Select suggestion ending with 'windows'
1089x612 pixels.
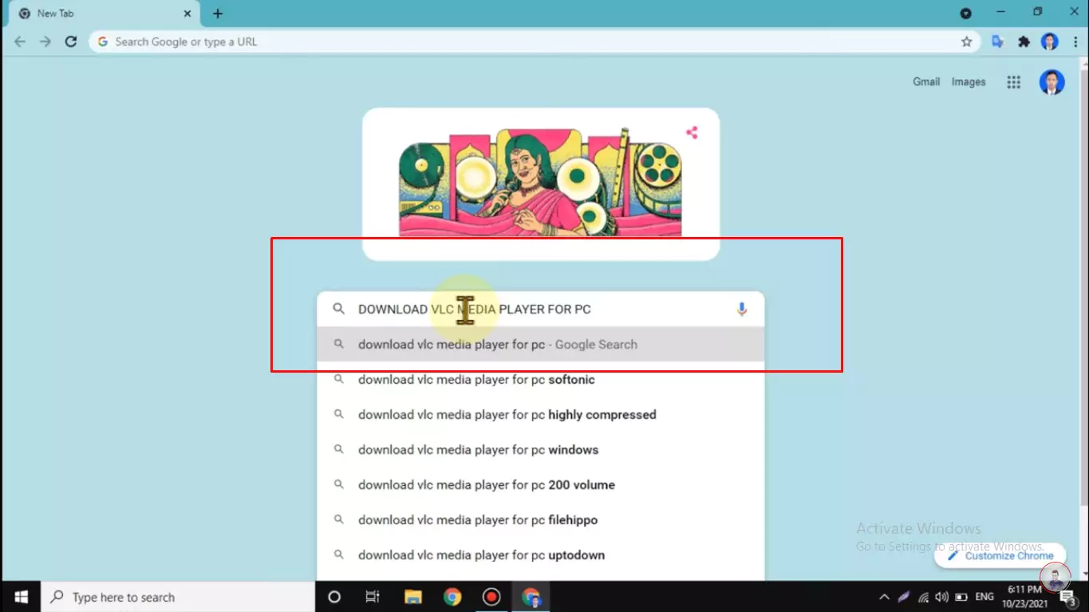click(541, 450)
